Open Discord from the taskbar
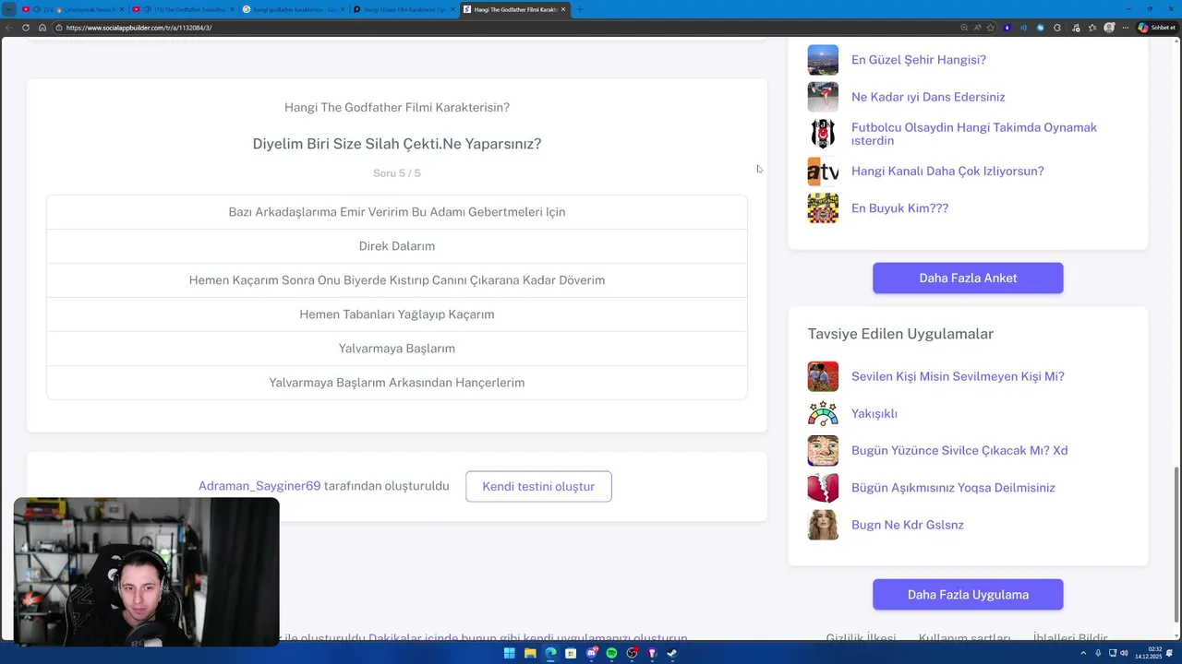 click(592, 653)
